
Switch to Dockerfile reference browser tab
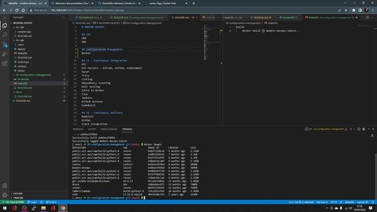[119, 4]
